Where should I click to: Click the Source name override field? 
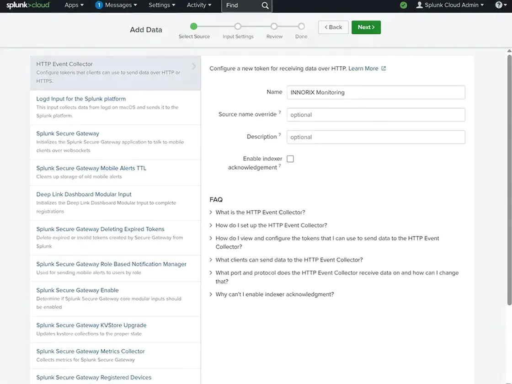pyautogui.click(x=376, y=115)
